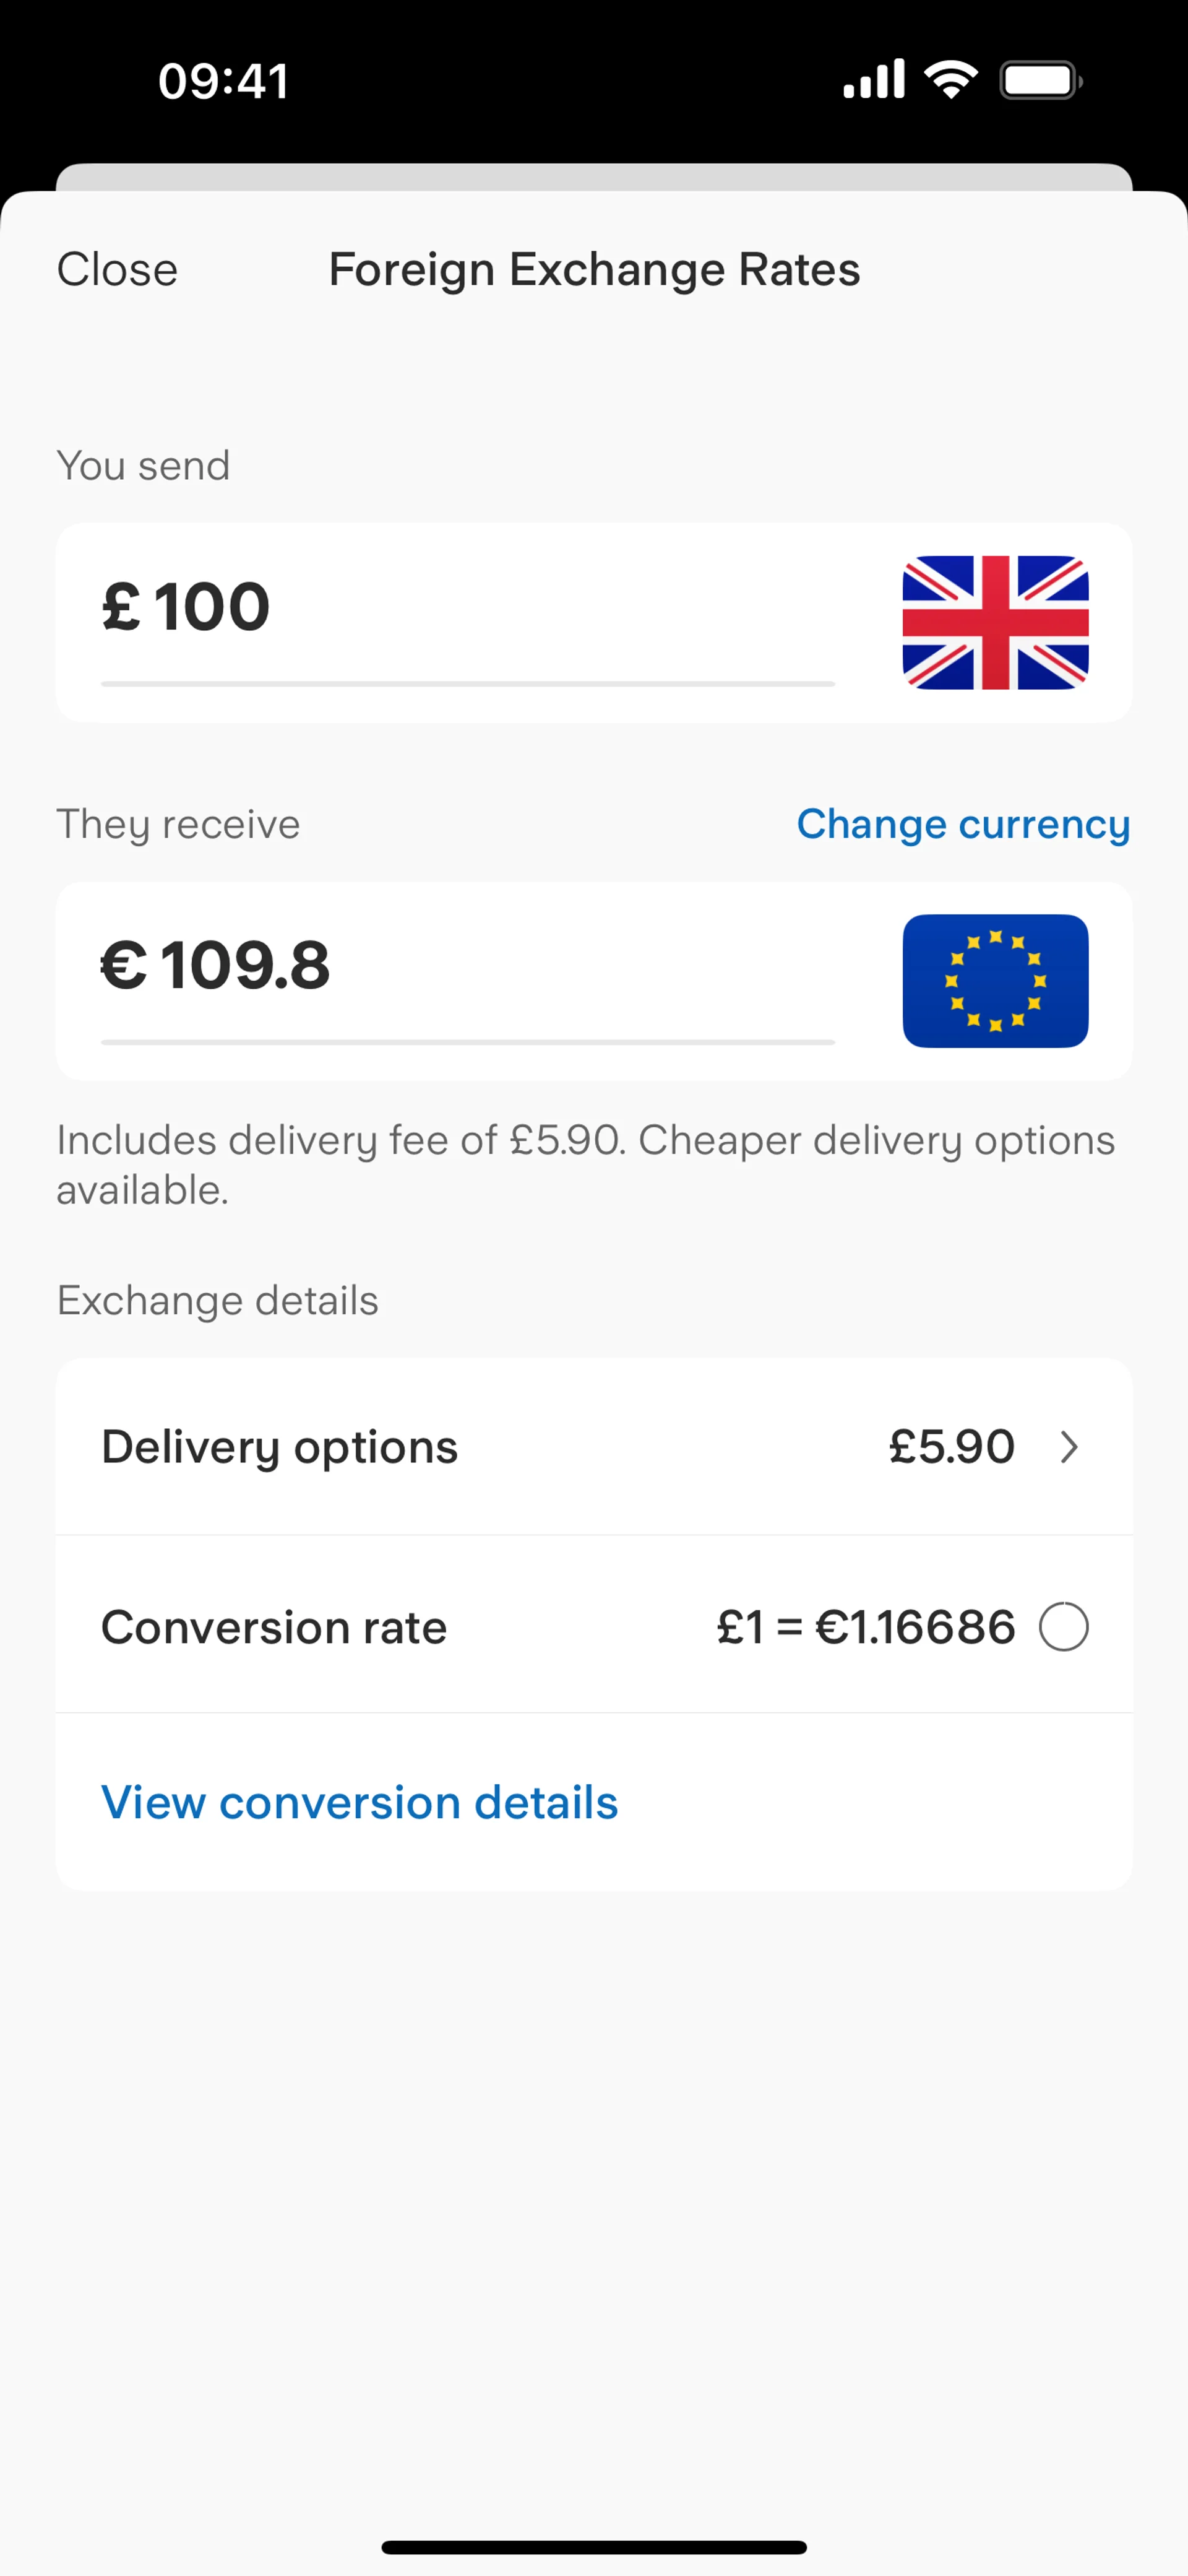This screenshot has width=1188, height=2576.
Task: Tap the 09:41 status bar clock
Action: tap(224, 81)
